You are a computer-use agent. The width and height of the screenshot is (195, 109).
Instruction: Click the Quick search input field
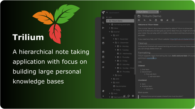119,13
